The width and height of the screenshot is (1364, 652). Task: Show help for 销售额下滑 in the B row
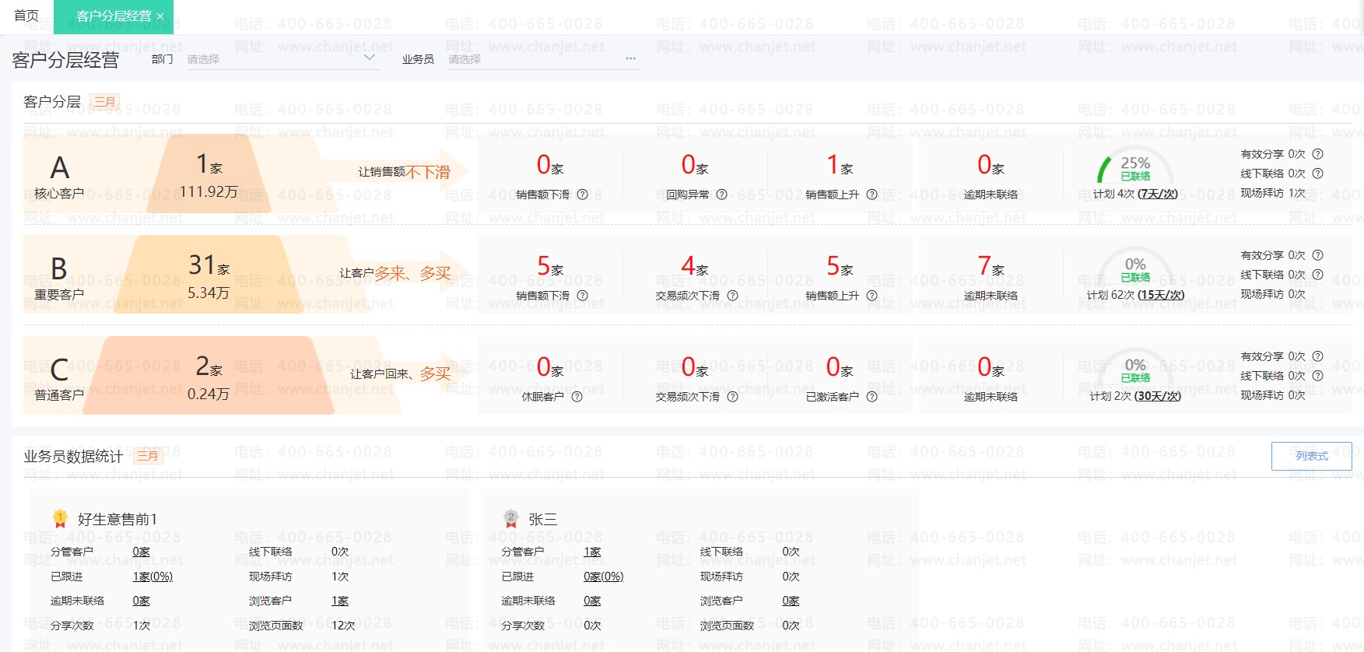pyautogui.click(x=582, y=296)
